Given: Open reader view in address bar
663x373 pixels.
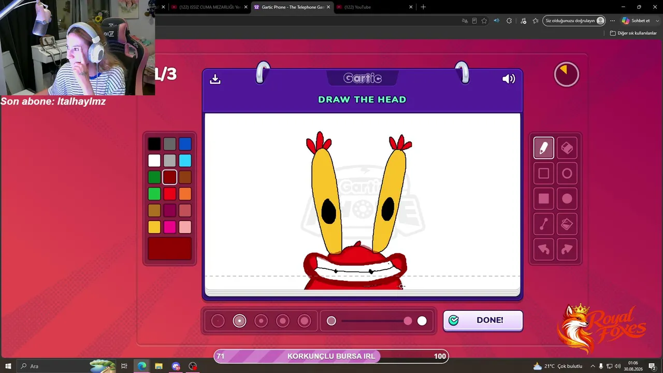Looking at the screenshot, I should (474, 21).
